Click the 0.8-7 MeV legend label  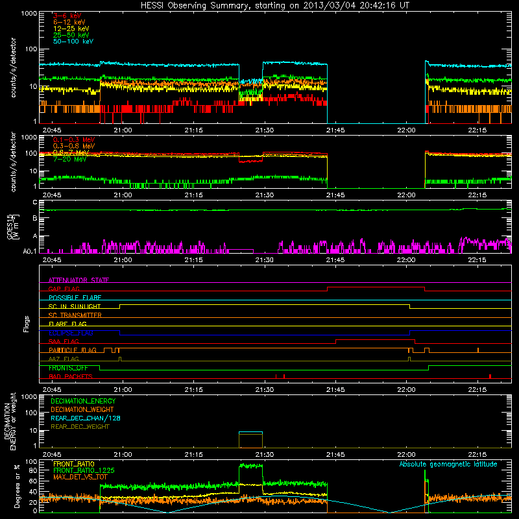coord(71,152)
